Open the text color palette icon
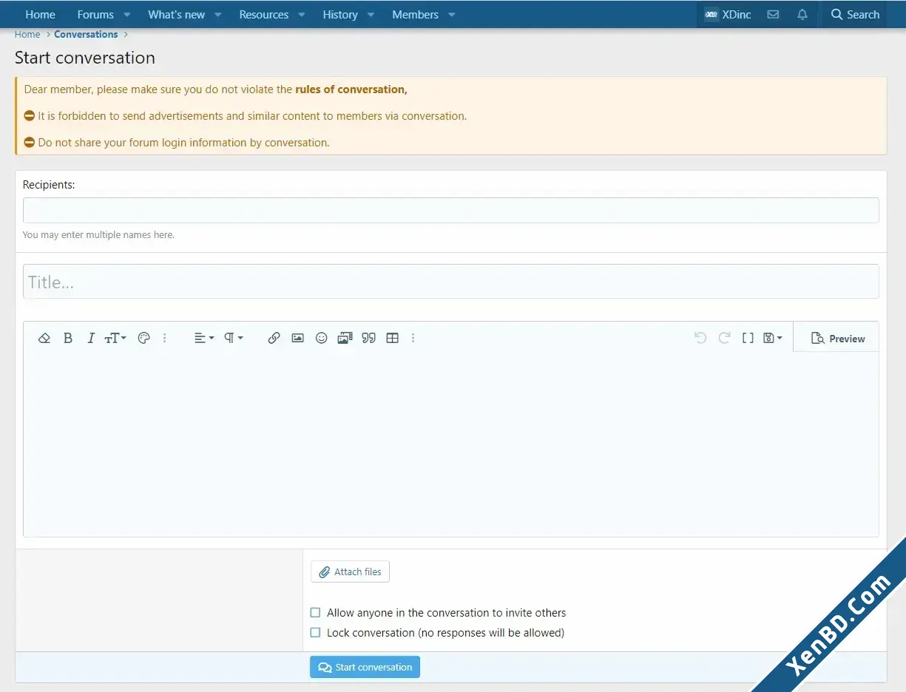Viewport: 906px width, 692px height. [144, 338]
